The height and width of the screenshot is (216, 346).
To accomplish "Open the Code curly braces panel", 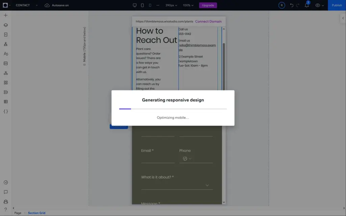I will [6, 111].
